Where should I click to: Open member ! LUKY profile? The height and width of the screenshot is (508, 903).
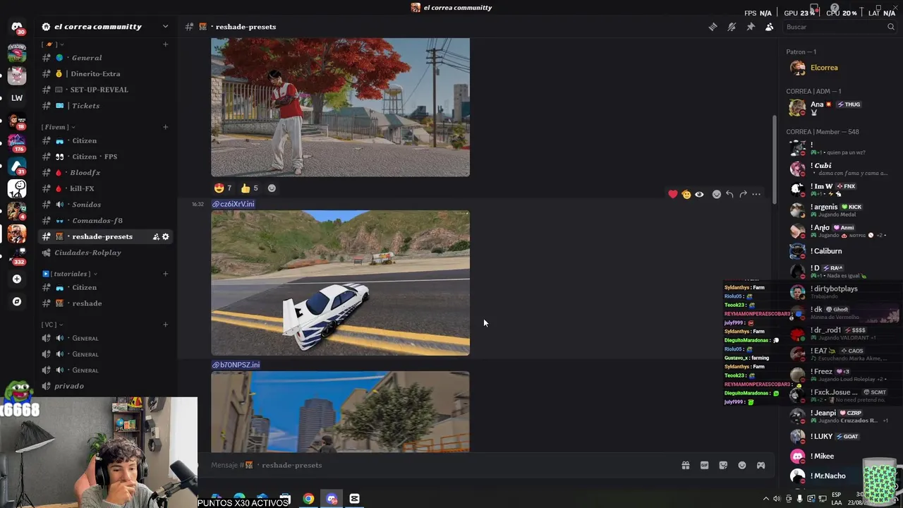coord(837,436)
